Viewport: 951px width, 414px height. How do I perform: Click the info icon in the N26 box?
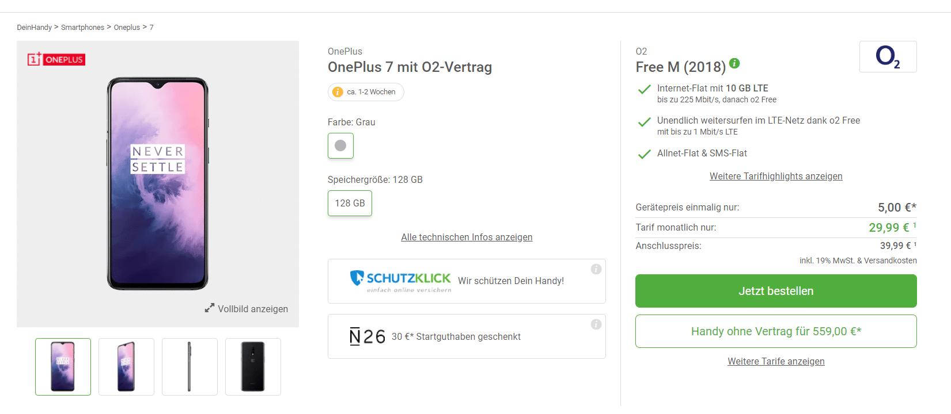[596, 324]
